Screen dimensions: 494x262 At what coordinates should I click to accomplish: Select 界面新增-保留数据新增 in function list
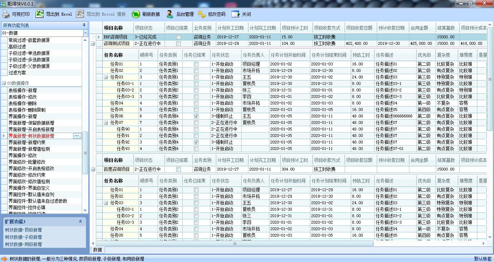coord(31,123)
